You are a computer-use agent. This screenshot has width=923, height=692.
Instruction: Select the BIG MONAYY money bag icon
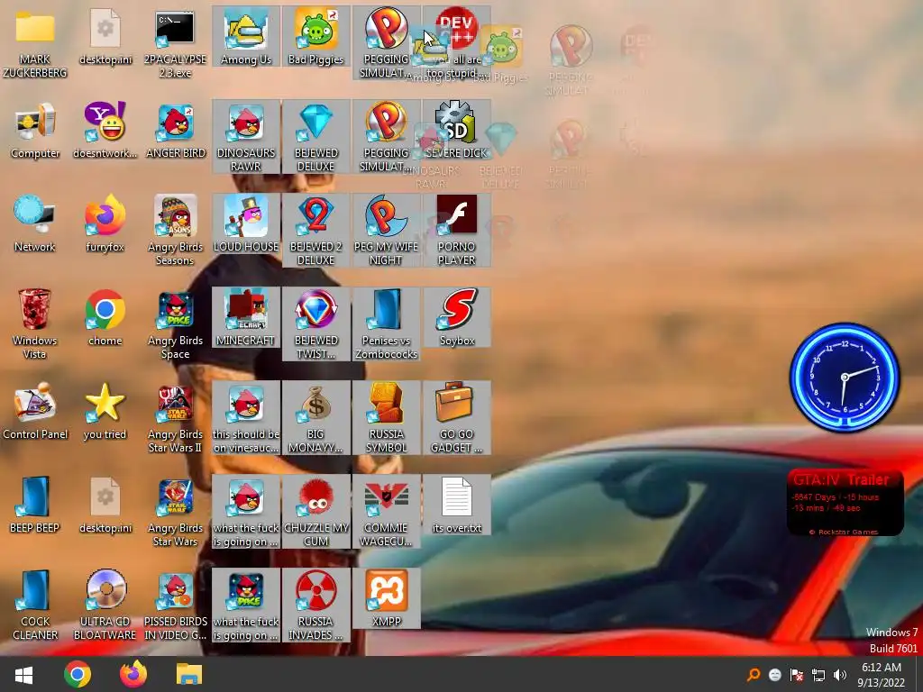tap(316, 418)
